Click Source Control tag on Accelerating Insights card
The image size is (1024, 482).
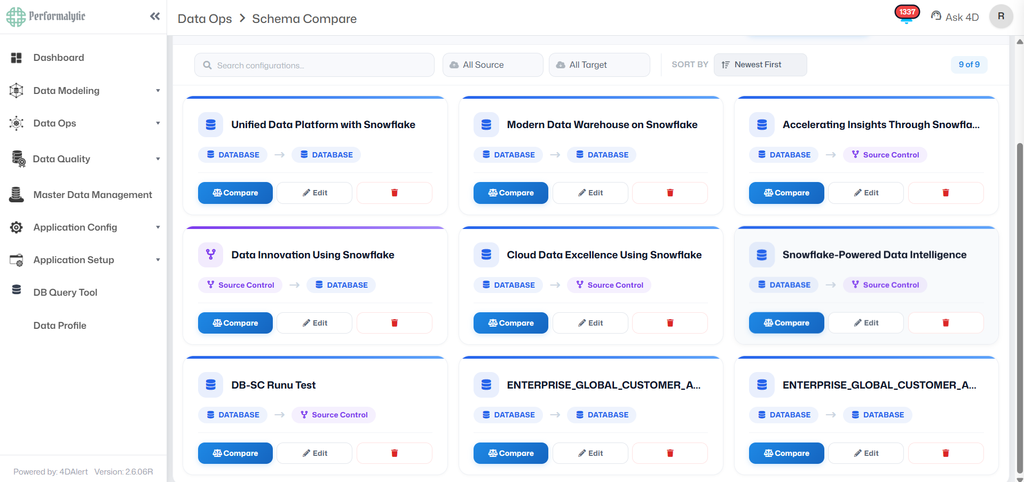click(885, 155)
